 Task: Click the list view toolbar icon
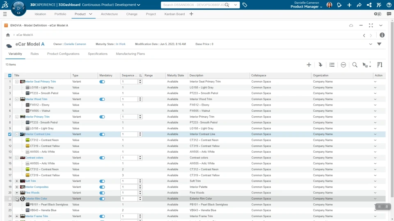click(332, 65)
